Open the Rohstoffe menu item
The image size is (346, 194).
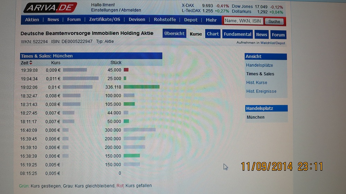coord(165,20)
